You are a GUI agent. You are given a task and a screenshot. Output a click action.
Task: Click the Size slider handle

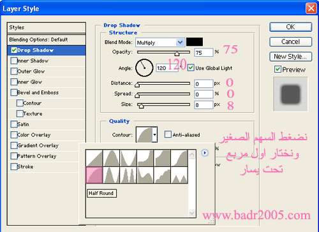[141, 106]
